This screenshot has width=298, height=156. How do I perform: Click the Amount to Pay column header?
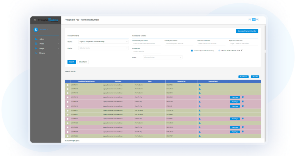[181, 81]
